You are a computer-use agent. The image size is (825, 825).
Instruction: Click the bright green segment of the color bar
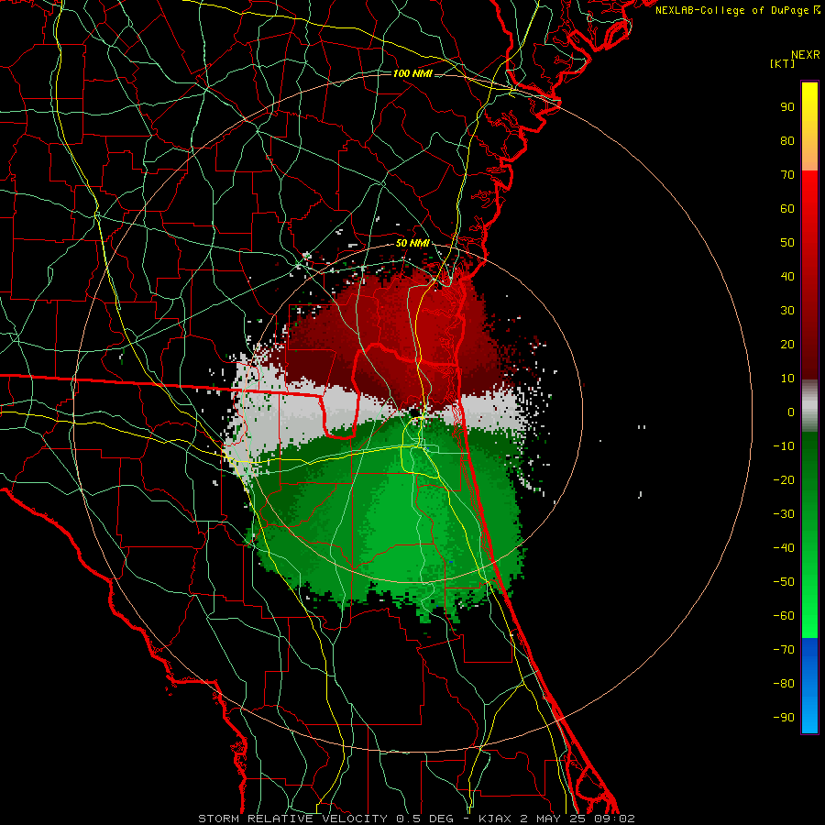[x=809, y=534]
